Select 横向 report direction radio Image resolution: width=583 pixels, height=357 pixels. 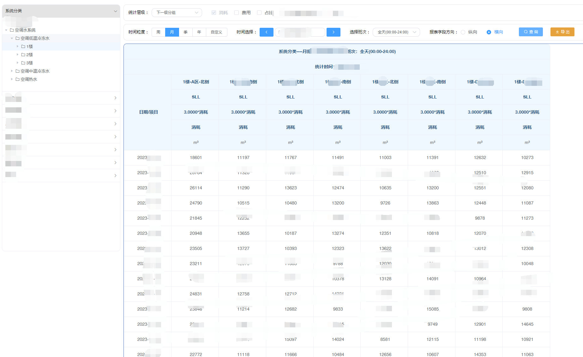tap(489, 32)
